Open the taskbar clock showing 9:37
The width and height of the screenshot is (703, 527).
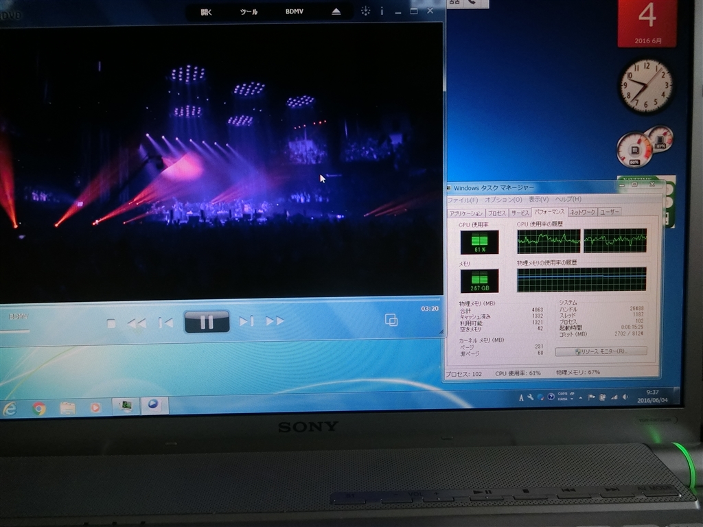[652, 396]
